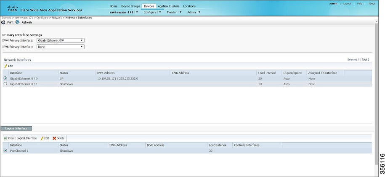This screenshot has height=177, width=385.
Task: Click the scrollbar up arrow
Action: [x=377, y=22]
